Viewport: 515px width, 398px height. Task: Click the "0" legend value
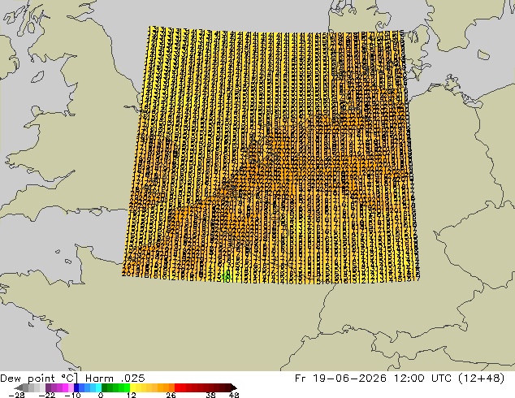tap(101, 395)
